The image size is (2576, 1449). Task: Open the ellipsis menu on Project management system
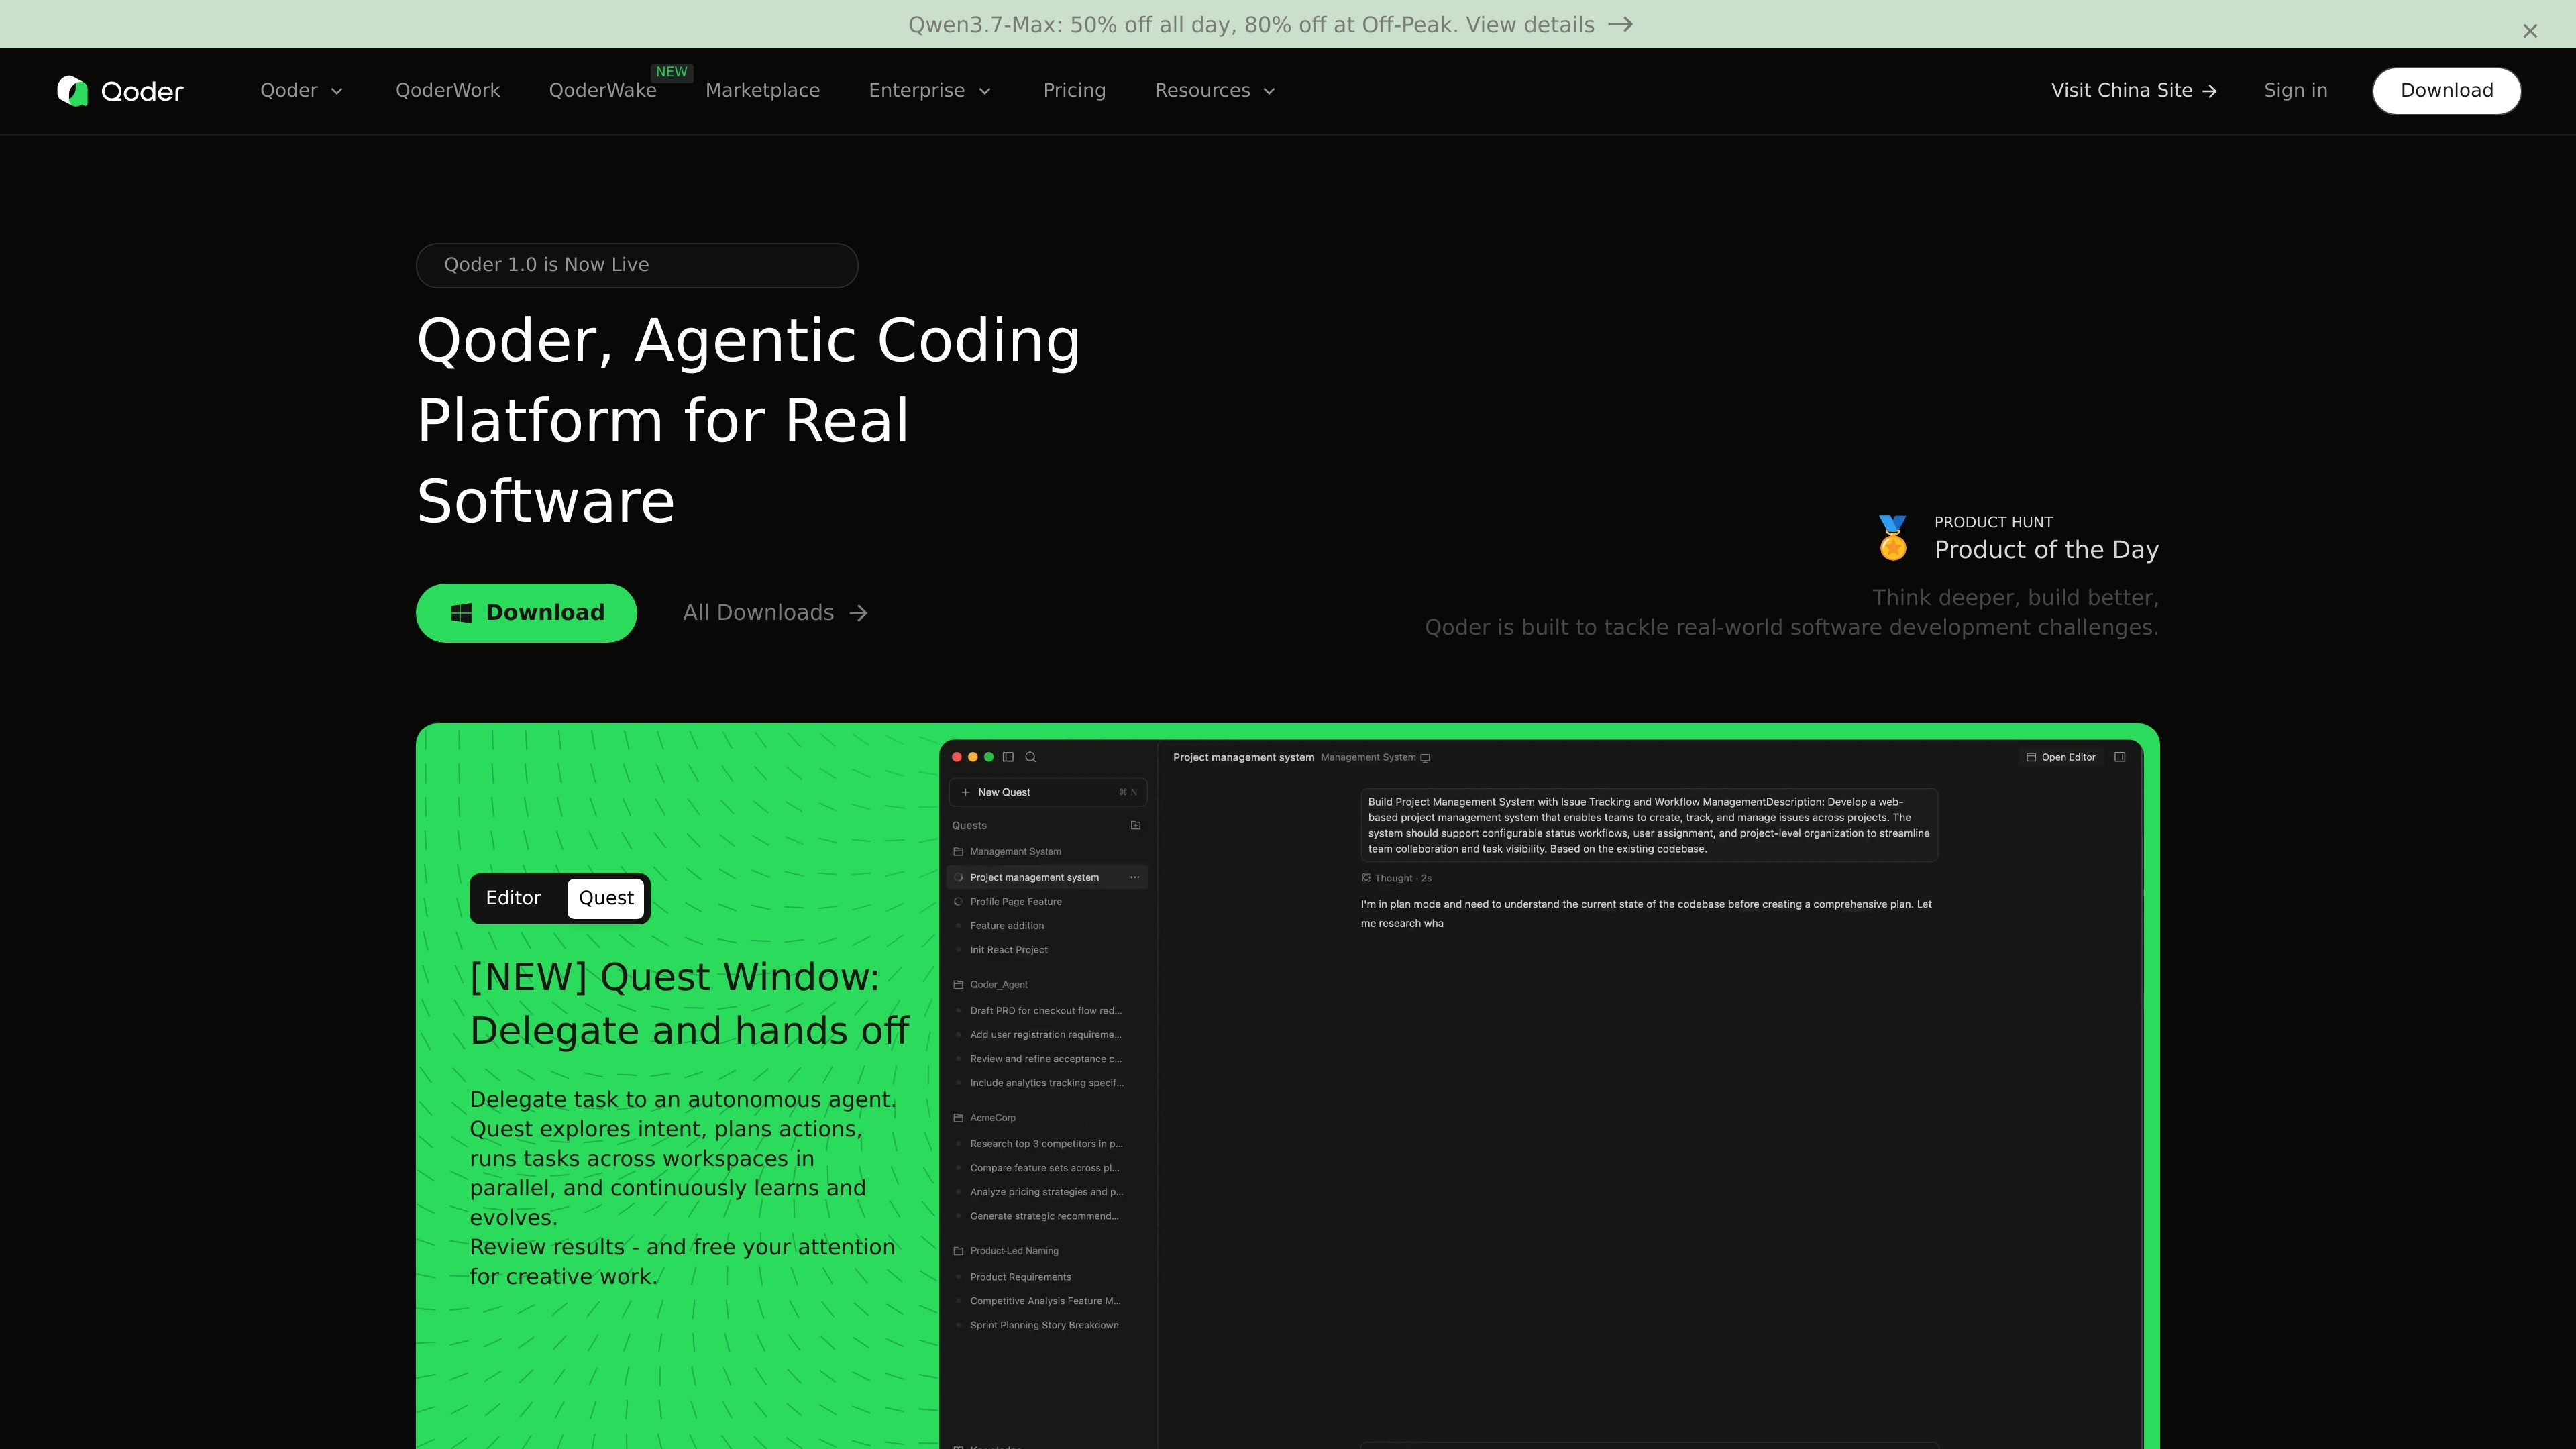(1135, 877)
